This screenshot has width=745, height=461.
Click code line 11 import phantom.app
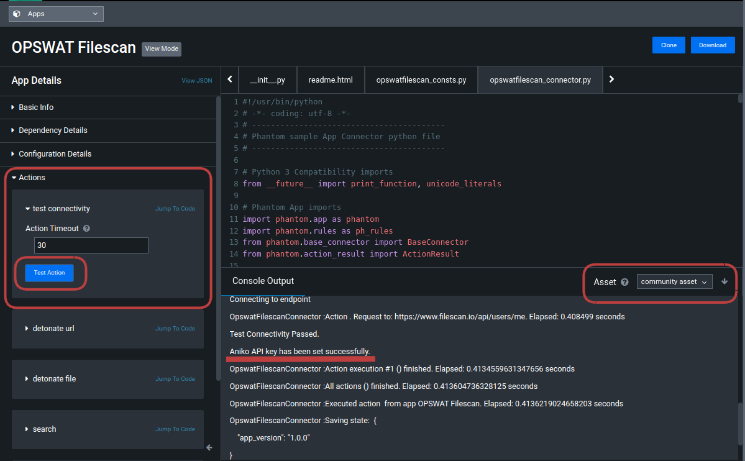(311, 219)
